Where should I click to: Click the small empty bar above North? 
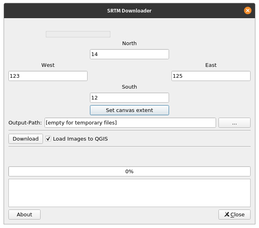(x=78, y=34)
